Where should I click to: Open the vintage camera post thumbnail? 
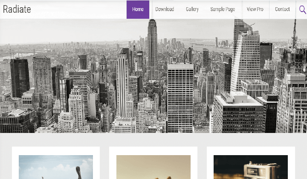point(251,167)
